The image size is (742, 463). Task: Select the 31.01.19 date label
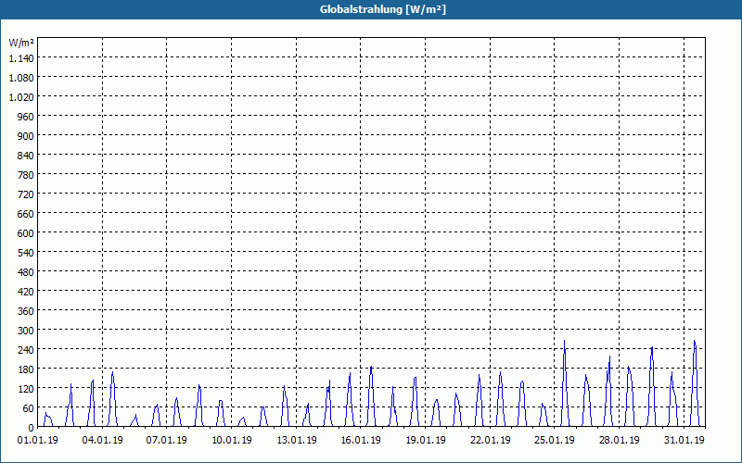[x=684, y=441]
